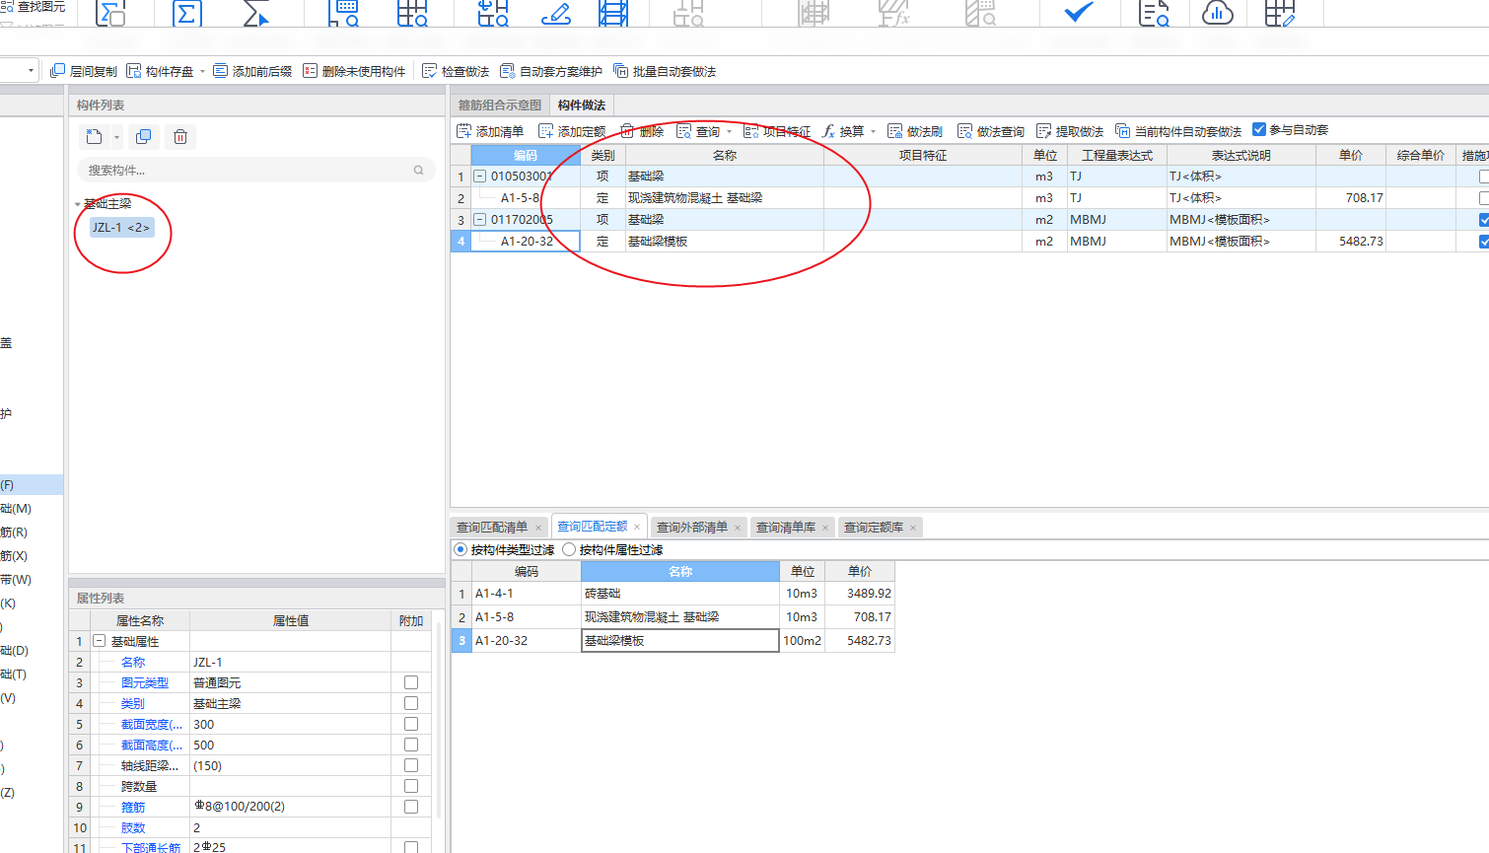Check 附加 box for 箍筋 row

(411, 807)
